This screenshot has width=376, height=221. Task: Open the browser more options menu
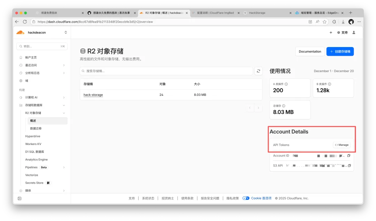359,22
